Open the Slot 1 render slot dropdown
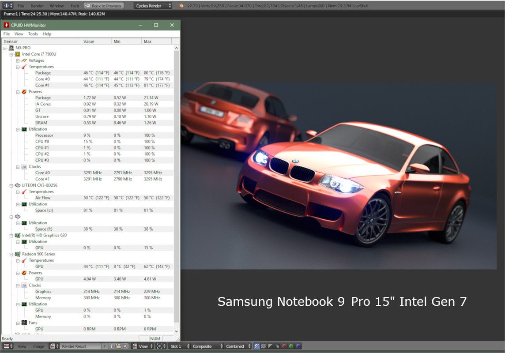The height and width of the screenshot is (353, 505). [180, 346]
